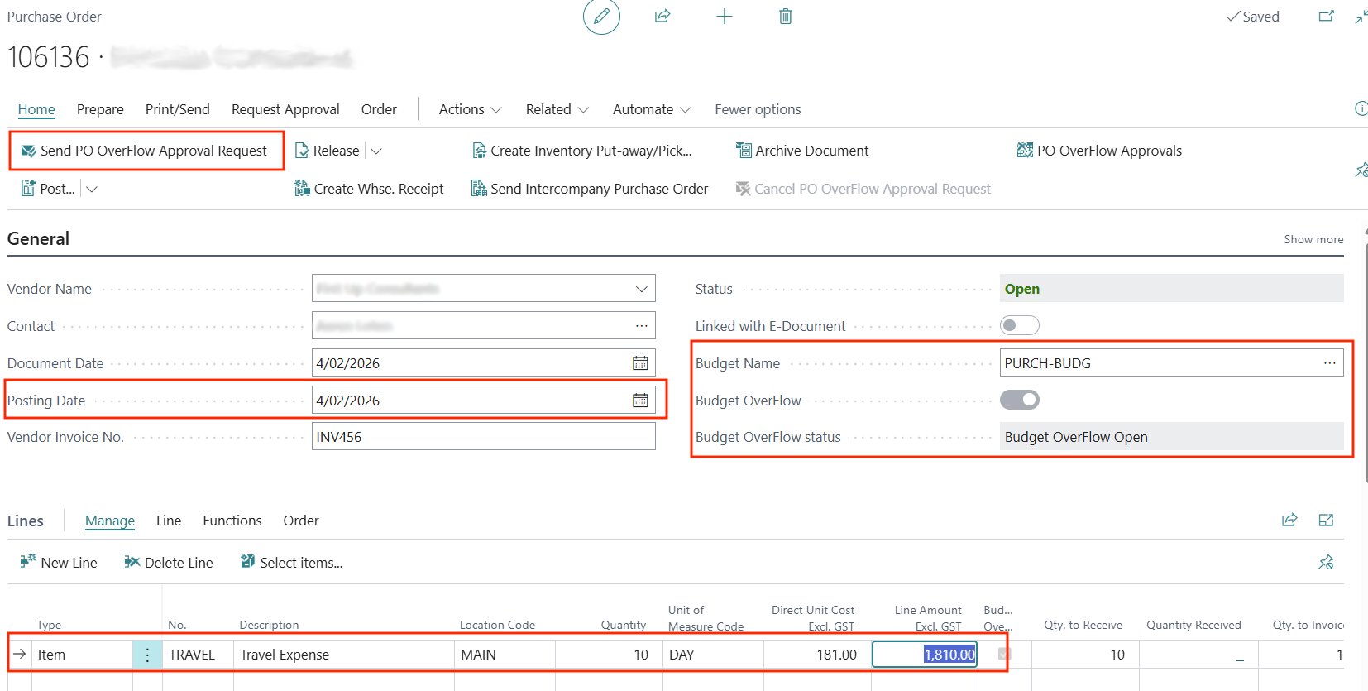This screenshot has width=1368, height=691.
Task: Click the share icon in header
Action: point(662,17)
